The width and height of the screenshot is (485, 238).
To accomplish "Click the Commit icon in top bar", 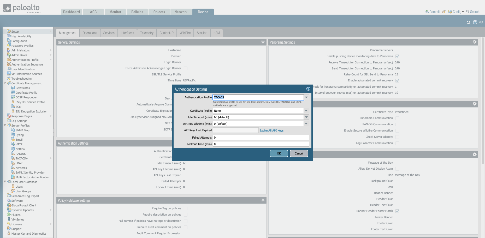I will tap(427, 12).
